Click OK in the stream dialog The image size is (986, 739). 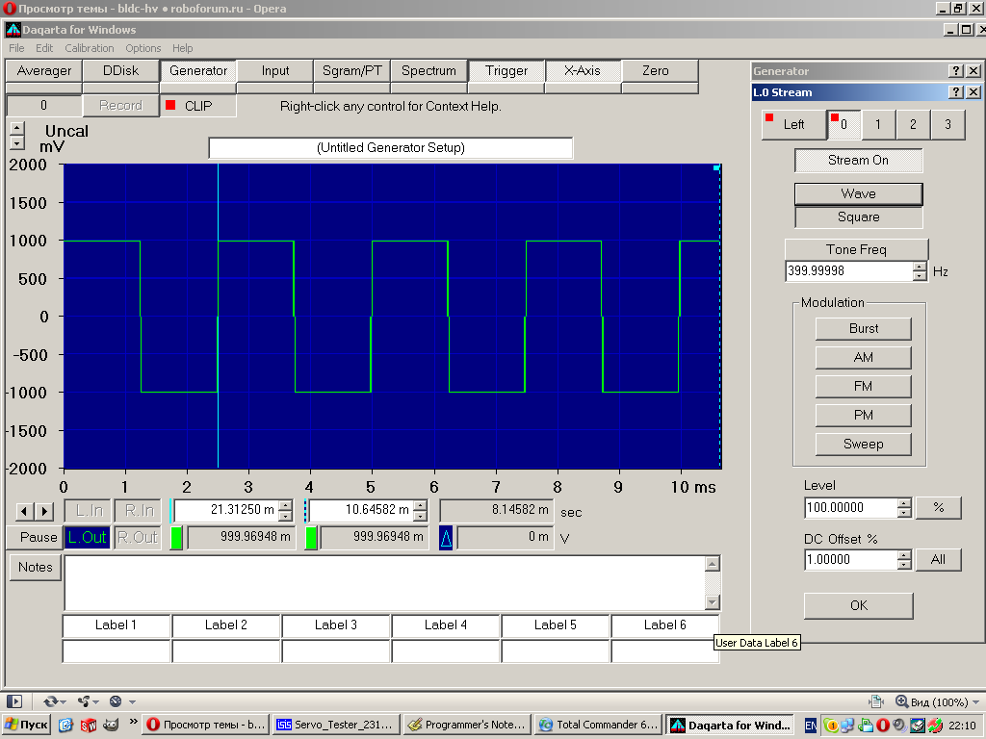(x=858, y=605)
